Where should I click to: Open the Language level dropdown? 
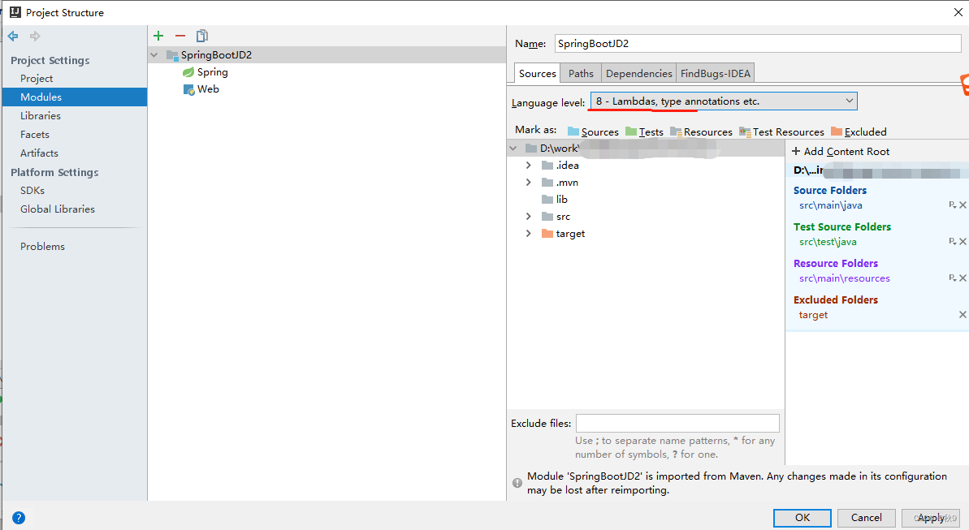point(724,101)
